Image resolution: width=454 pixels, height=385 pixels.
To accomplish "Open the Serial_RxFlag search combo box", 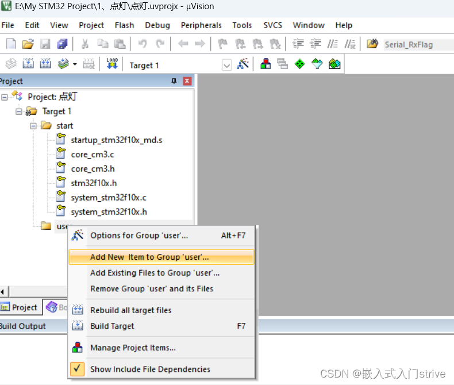I will click(x=419, y=45).
